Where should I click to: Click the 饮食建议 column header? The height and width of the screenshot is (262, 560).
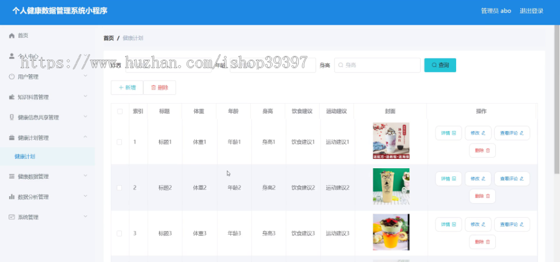pyautogui.click(x=302, y=112)
